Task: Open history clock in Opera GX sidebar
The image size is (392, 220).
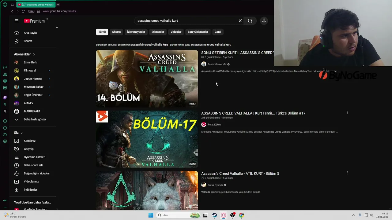Action: tap(5, 128)
